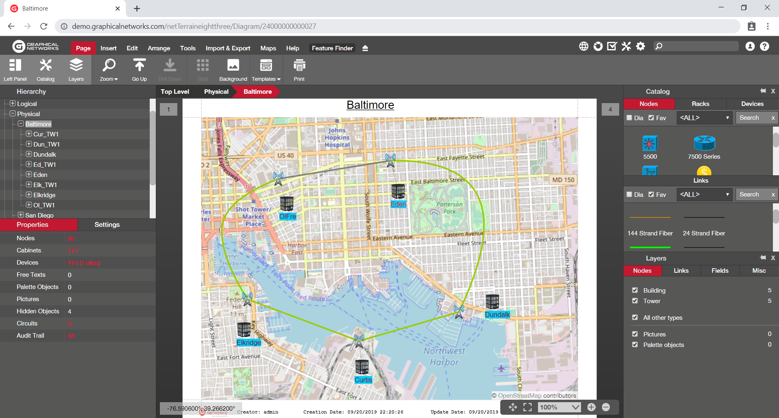This screenshot has height=418, width=779.
Task: Select the 7500 Series node icon
Action: 704,144
